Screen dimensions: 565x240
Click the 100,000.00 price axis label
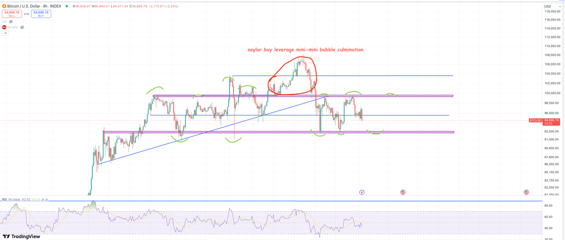(x=552, y=93)
